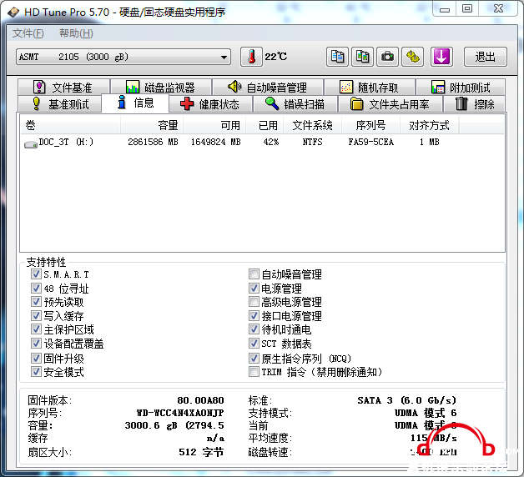Click the copy screenshot to clipboard icon
The image size is (524, 477).
(362, 57)
